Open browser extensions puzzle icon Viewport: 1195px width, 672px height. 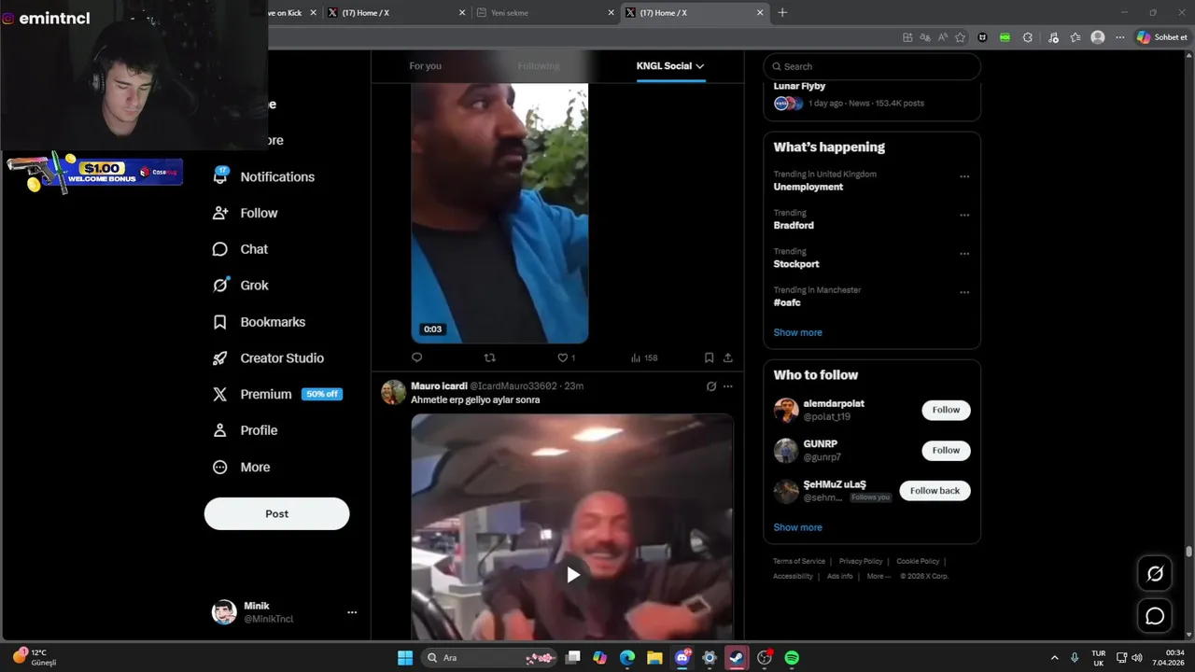tap(1028, 37)
